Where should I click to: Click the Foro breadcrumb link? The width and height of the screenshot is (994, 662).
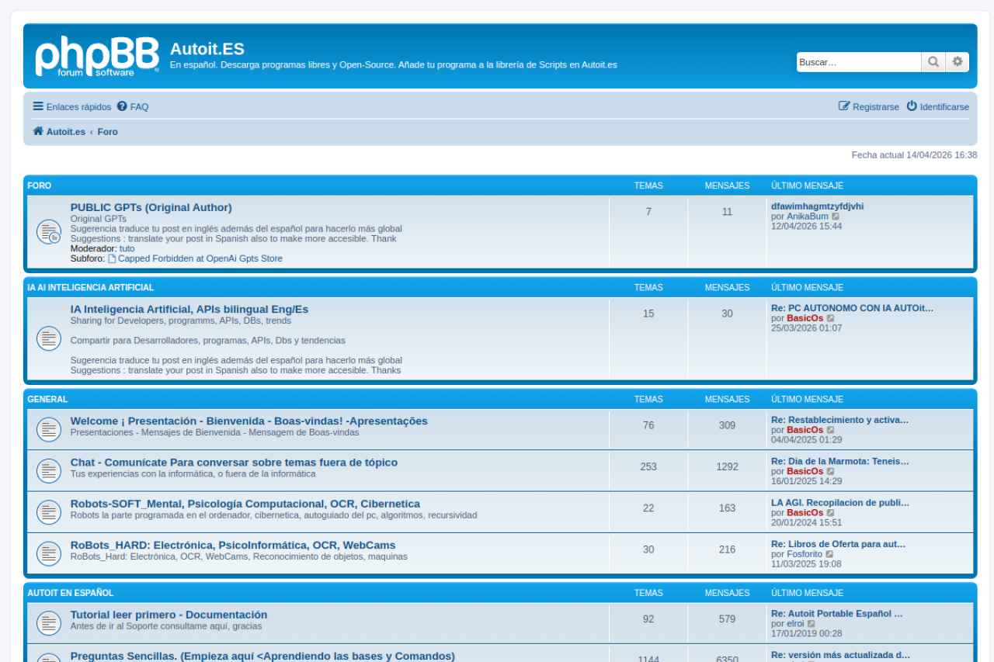108,132
